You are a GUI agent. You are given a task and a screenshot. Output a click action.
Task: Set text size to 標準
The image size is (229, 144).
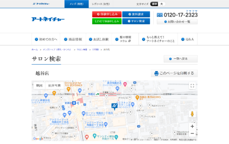pyautogui.click(x=154, y=4)
